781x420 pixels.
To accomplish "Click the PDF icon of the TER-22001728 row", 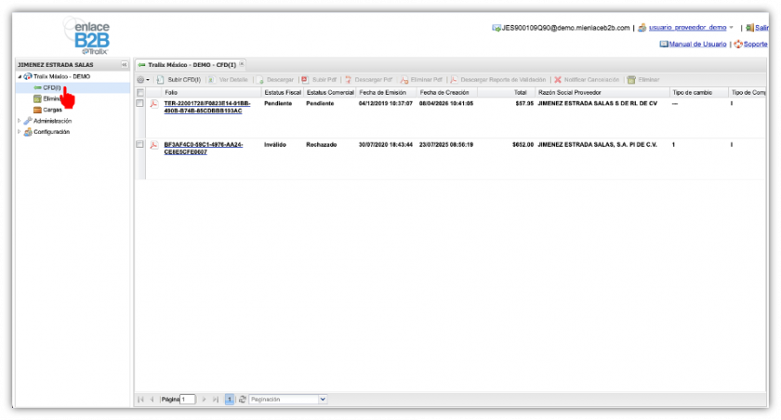I will 154,103.
